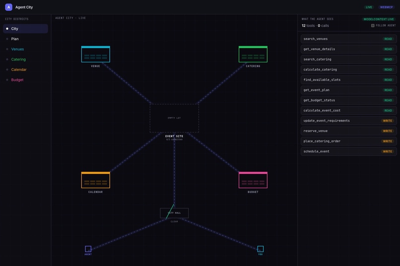Select the search_venues tool
The height and width of the screenshot is (266, 400).
[349, 39]
